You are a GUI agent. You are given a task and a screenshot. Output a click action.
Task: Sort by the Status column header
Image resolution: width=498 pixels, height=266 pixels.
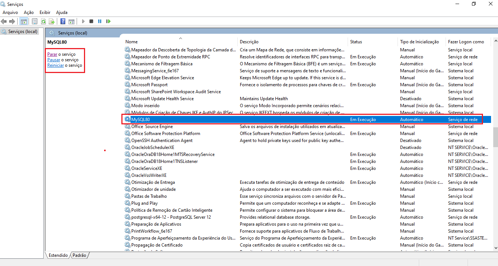point(356,42)
